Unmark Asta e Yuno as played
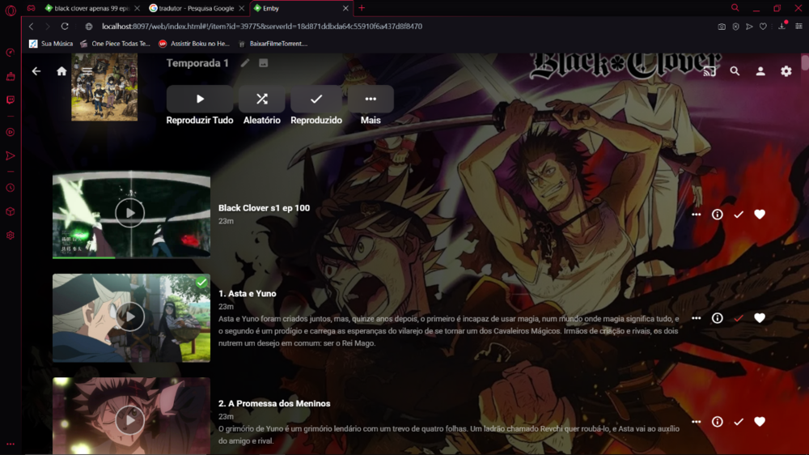809x455 pixels. tap(739, 318)
